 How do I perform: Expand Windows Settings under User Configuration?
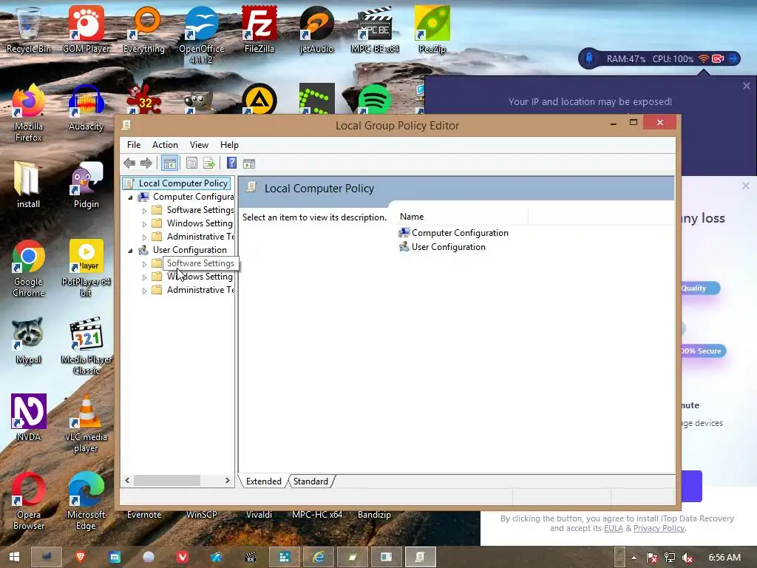144,277
